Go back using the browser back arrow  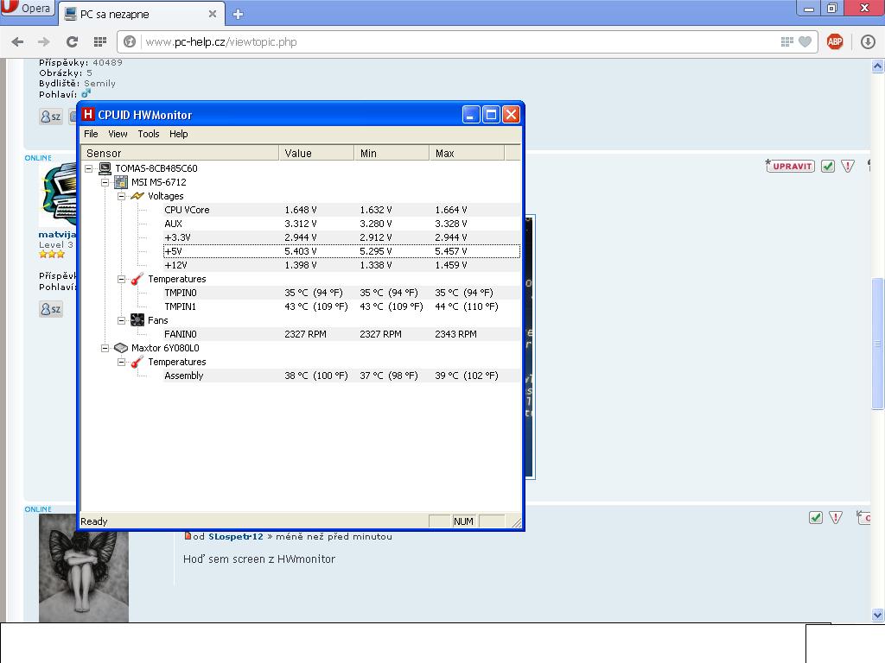click(x=17, y=41)
